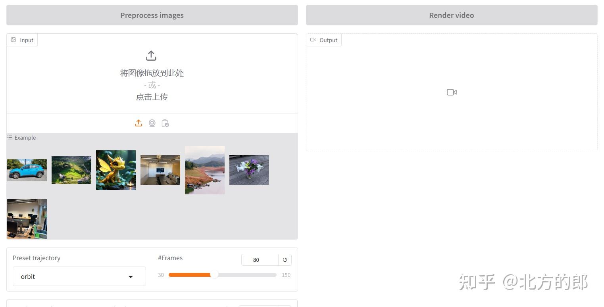Select the webcam source icon
Image resolution: width=604 pixels, height=307 pixels.
click(x=152, y=123)
